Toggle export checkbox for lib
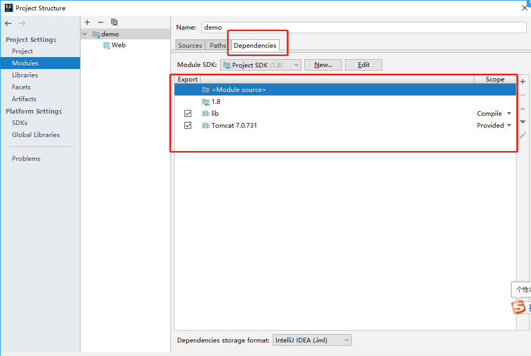Image resolution: width=531 pixels, height=356 pixels. tap(188, 114)
